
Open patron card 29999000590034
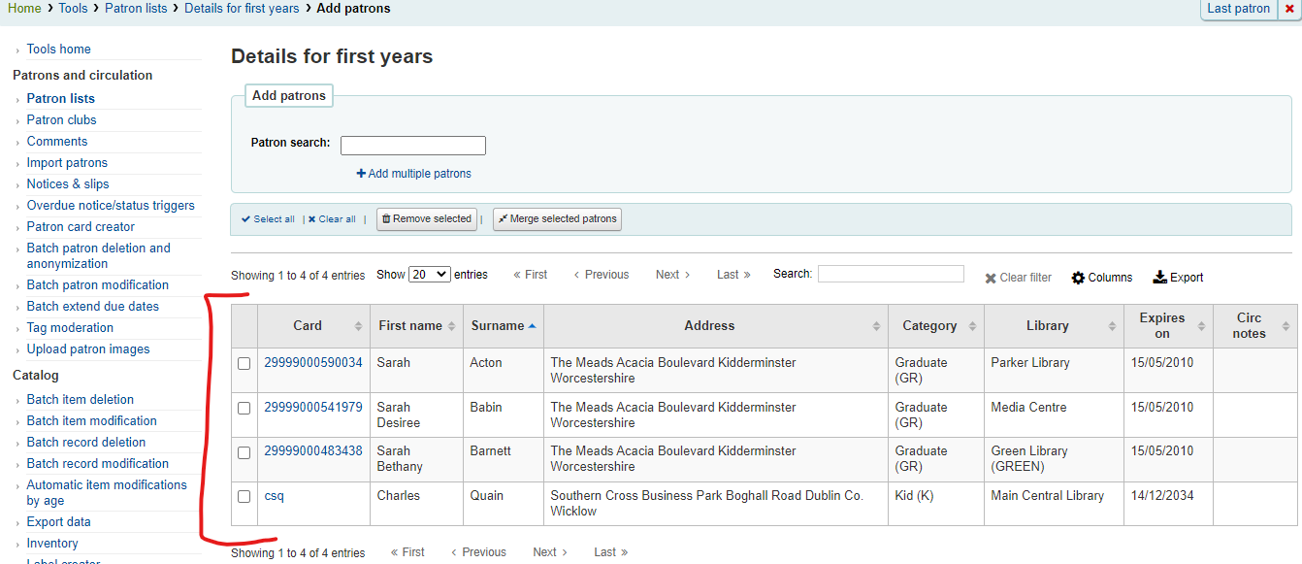click(x=313, y=363)
